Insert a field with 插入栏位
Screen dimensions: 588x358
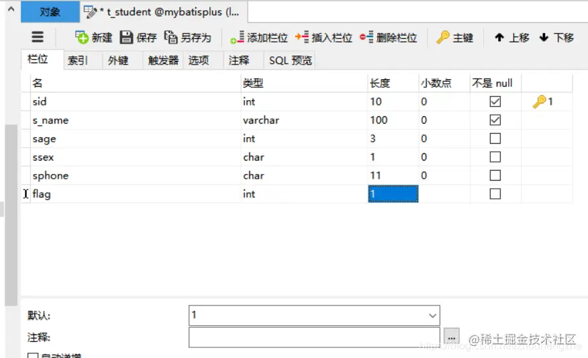tap(324, 38)
